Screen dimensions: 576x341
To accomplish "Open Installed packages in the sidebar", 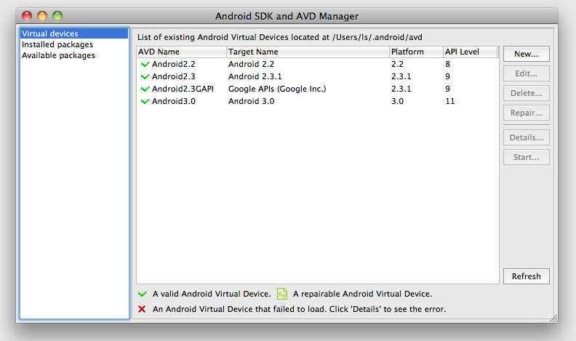I will (x=57, y=44).
